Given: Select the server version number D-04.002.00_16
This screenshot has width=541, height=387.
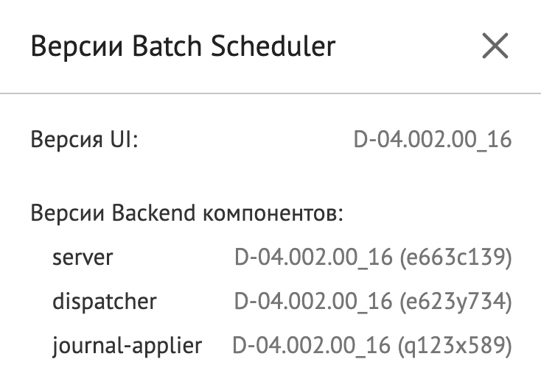Looking at the screenshot, I should pos(313,258).
